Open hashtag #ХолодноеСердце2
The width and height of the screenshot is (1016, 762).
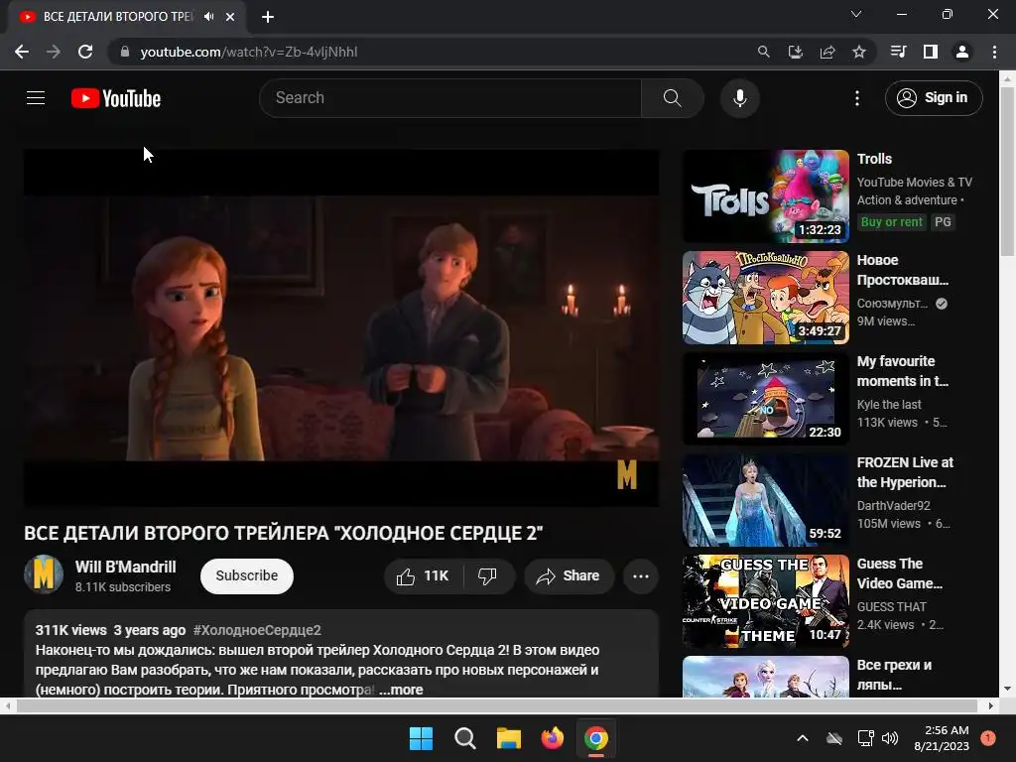(257, 630)
